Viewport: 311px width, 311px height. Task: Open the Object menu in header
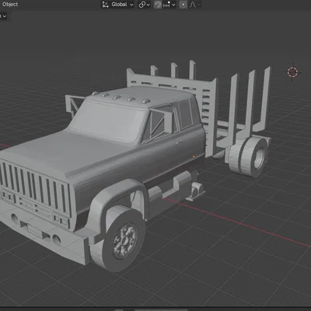point(10,5)
